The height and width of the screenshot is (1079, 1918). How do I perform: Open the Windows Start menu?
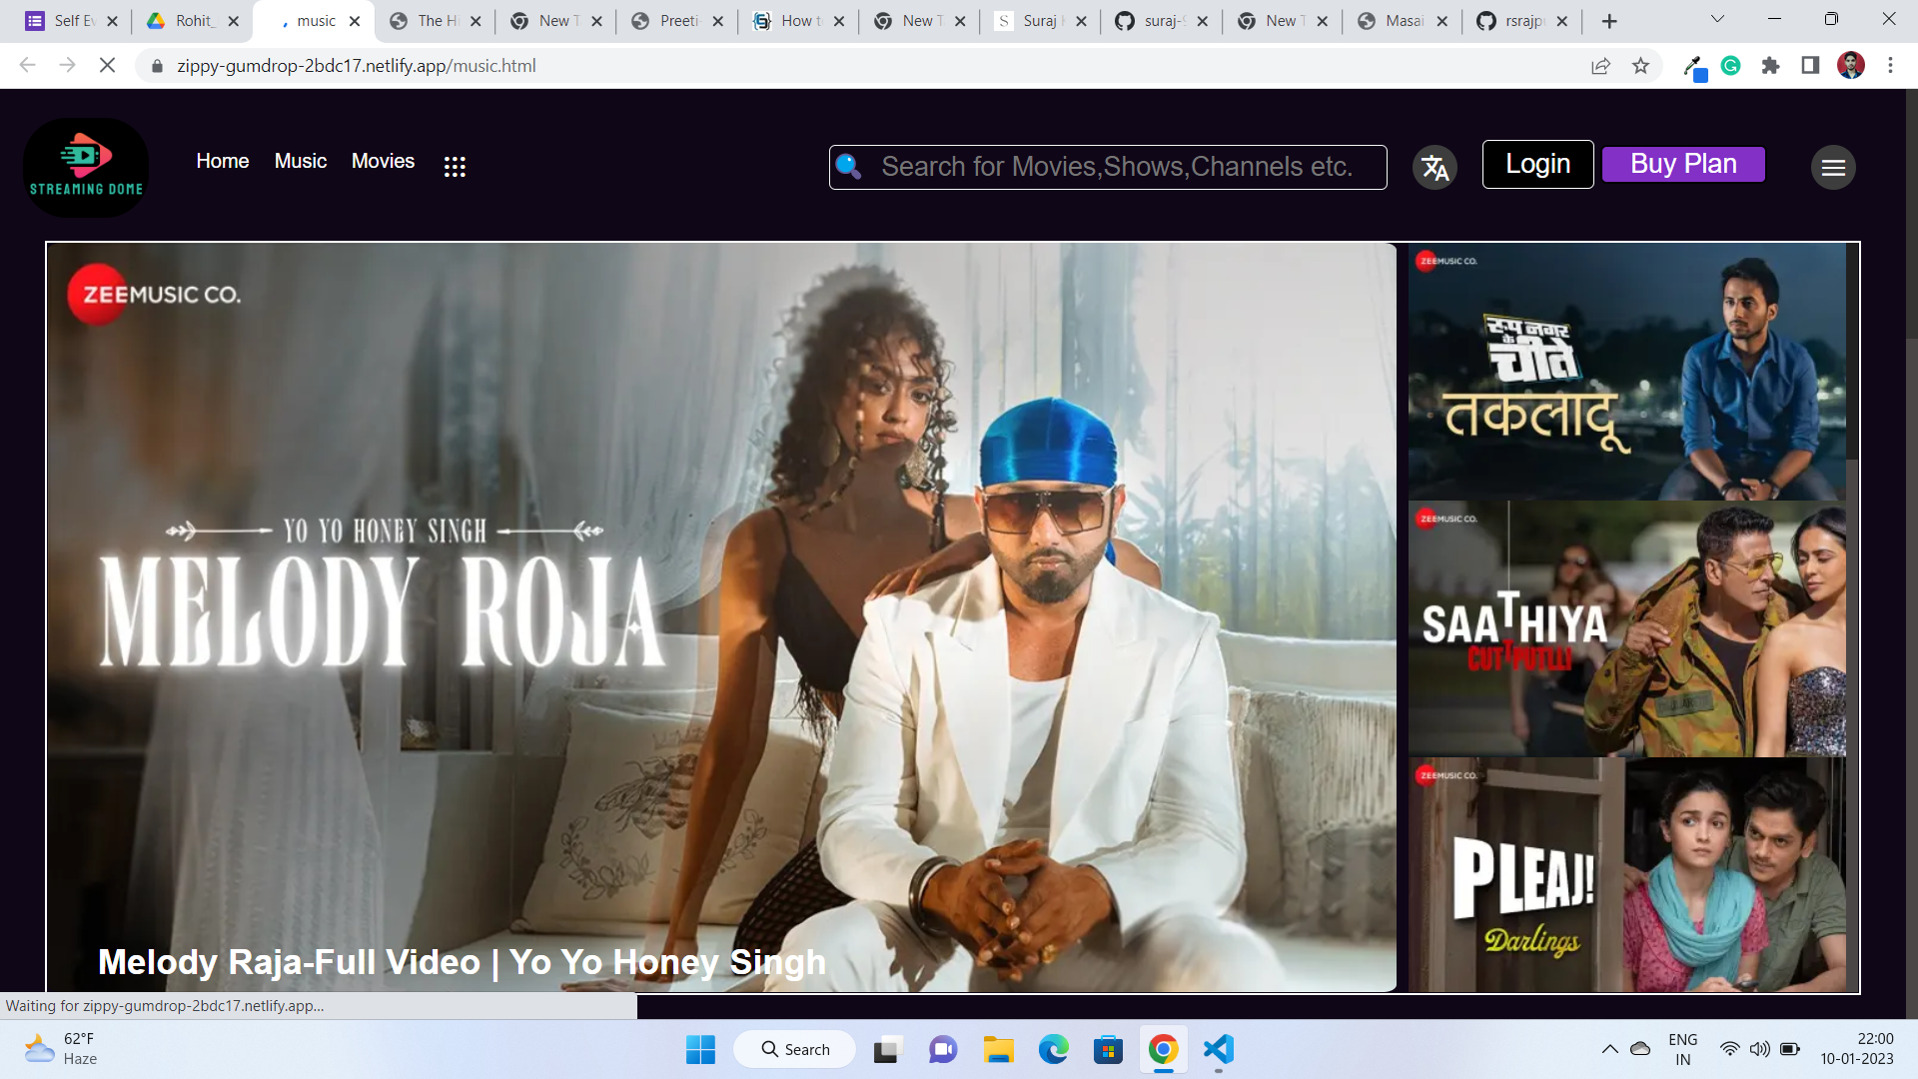pos(700,1049)
